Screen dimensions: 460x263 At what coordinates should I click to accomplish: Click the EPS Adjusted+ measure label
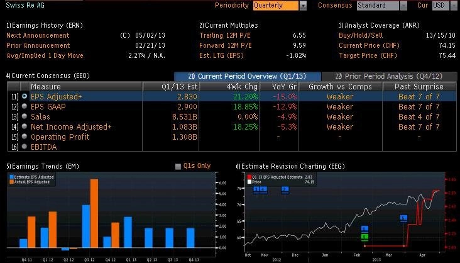pyautogui.click(x=57, y=97)
